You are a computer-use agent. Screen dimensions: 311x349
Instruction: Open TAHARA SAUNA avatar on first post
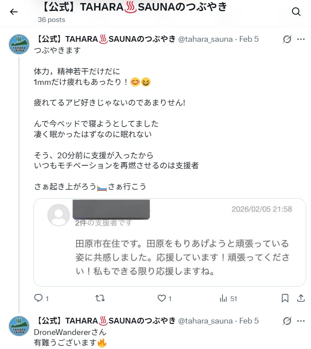19,44
